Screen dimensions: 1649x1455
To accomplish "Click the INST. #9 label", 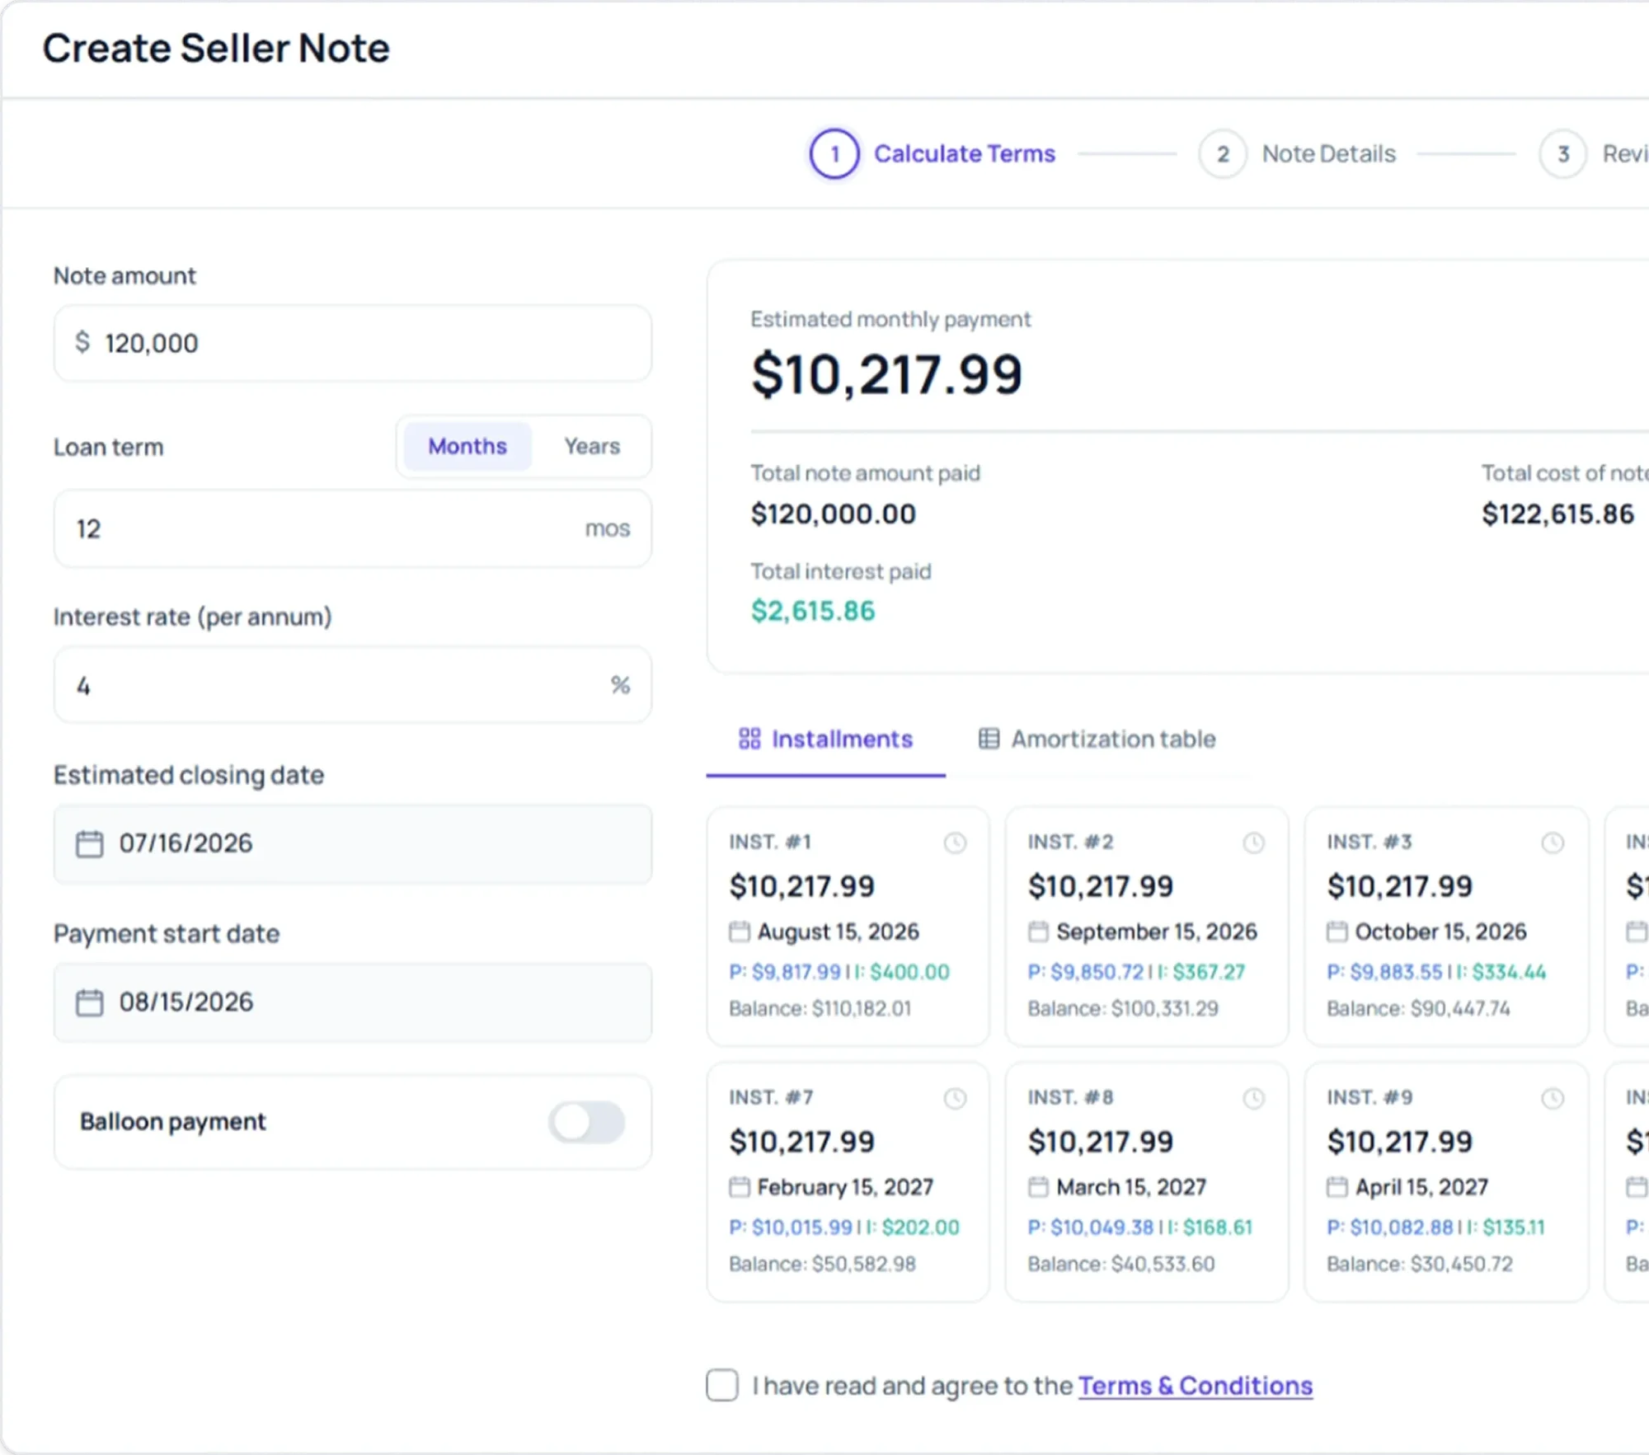I will coord(1369,1097).
